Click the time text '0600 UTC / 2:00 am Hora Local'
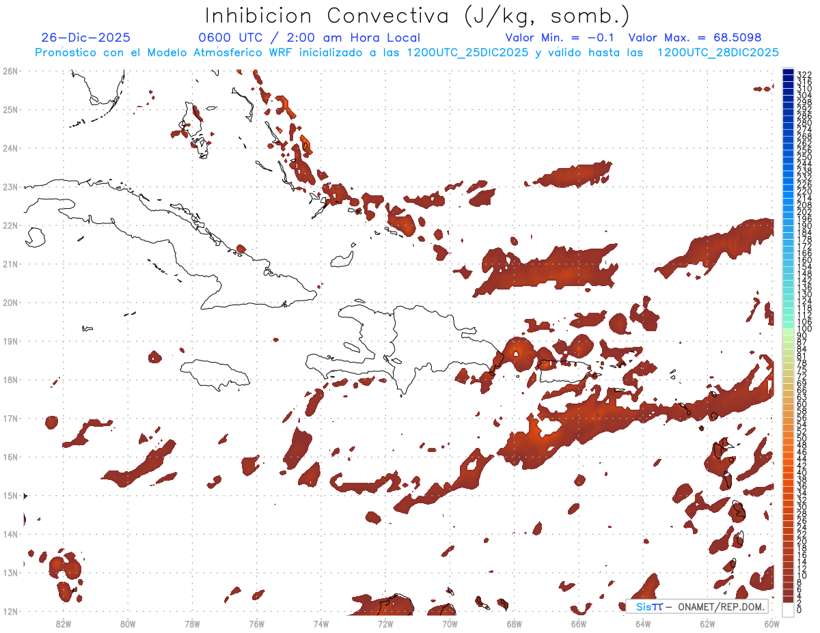 pos(309,38)
